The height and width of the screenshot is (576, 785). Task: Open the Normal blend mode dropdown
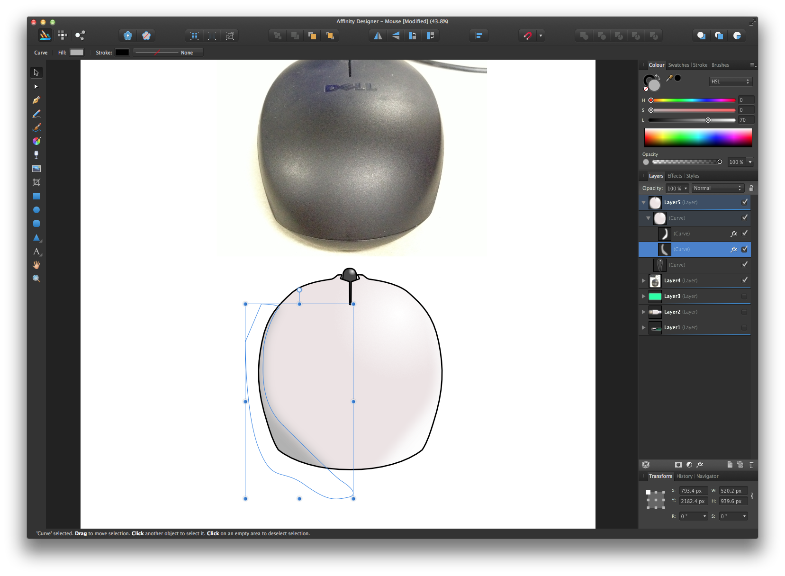(x=718, y=188)
